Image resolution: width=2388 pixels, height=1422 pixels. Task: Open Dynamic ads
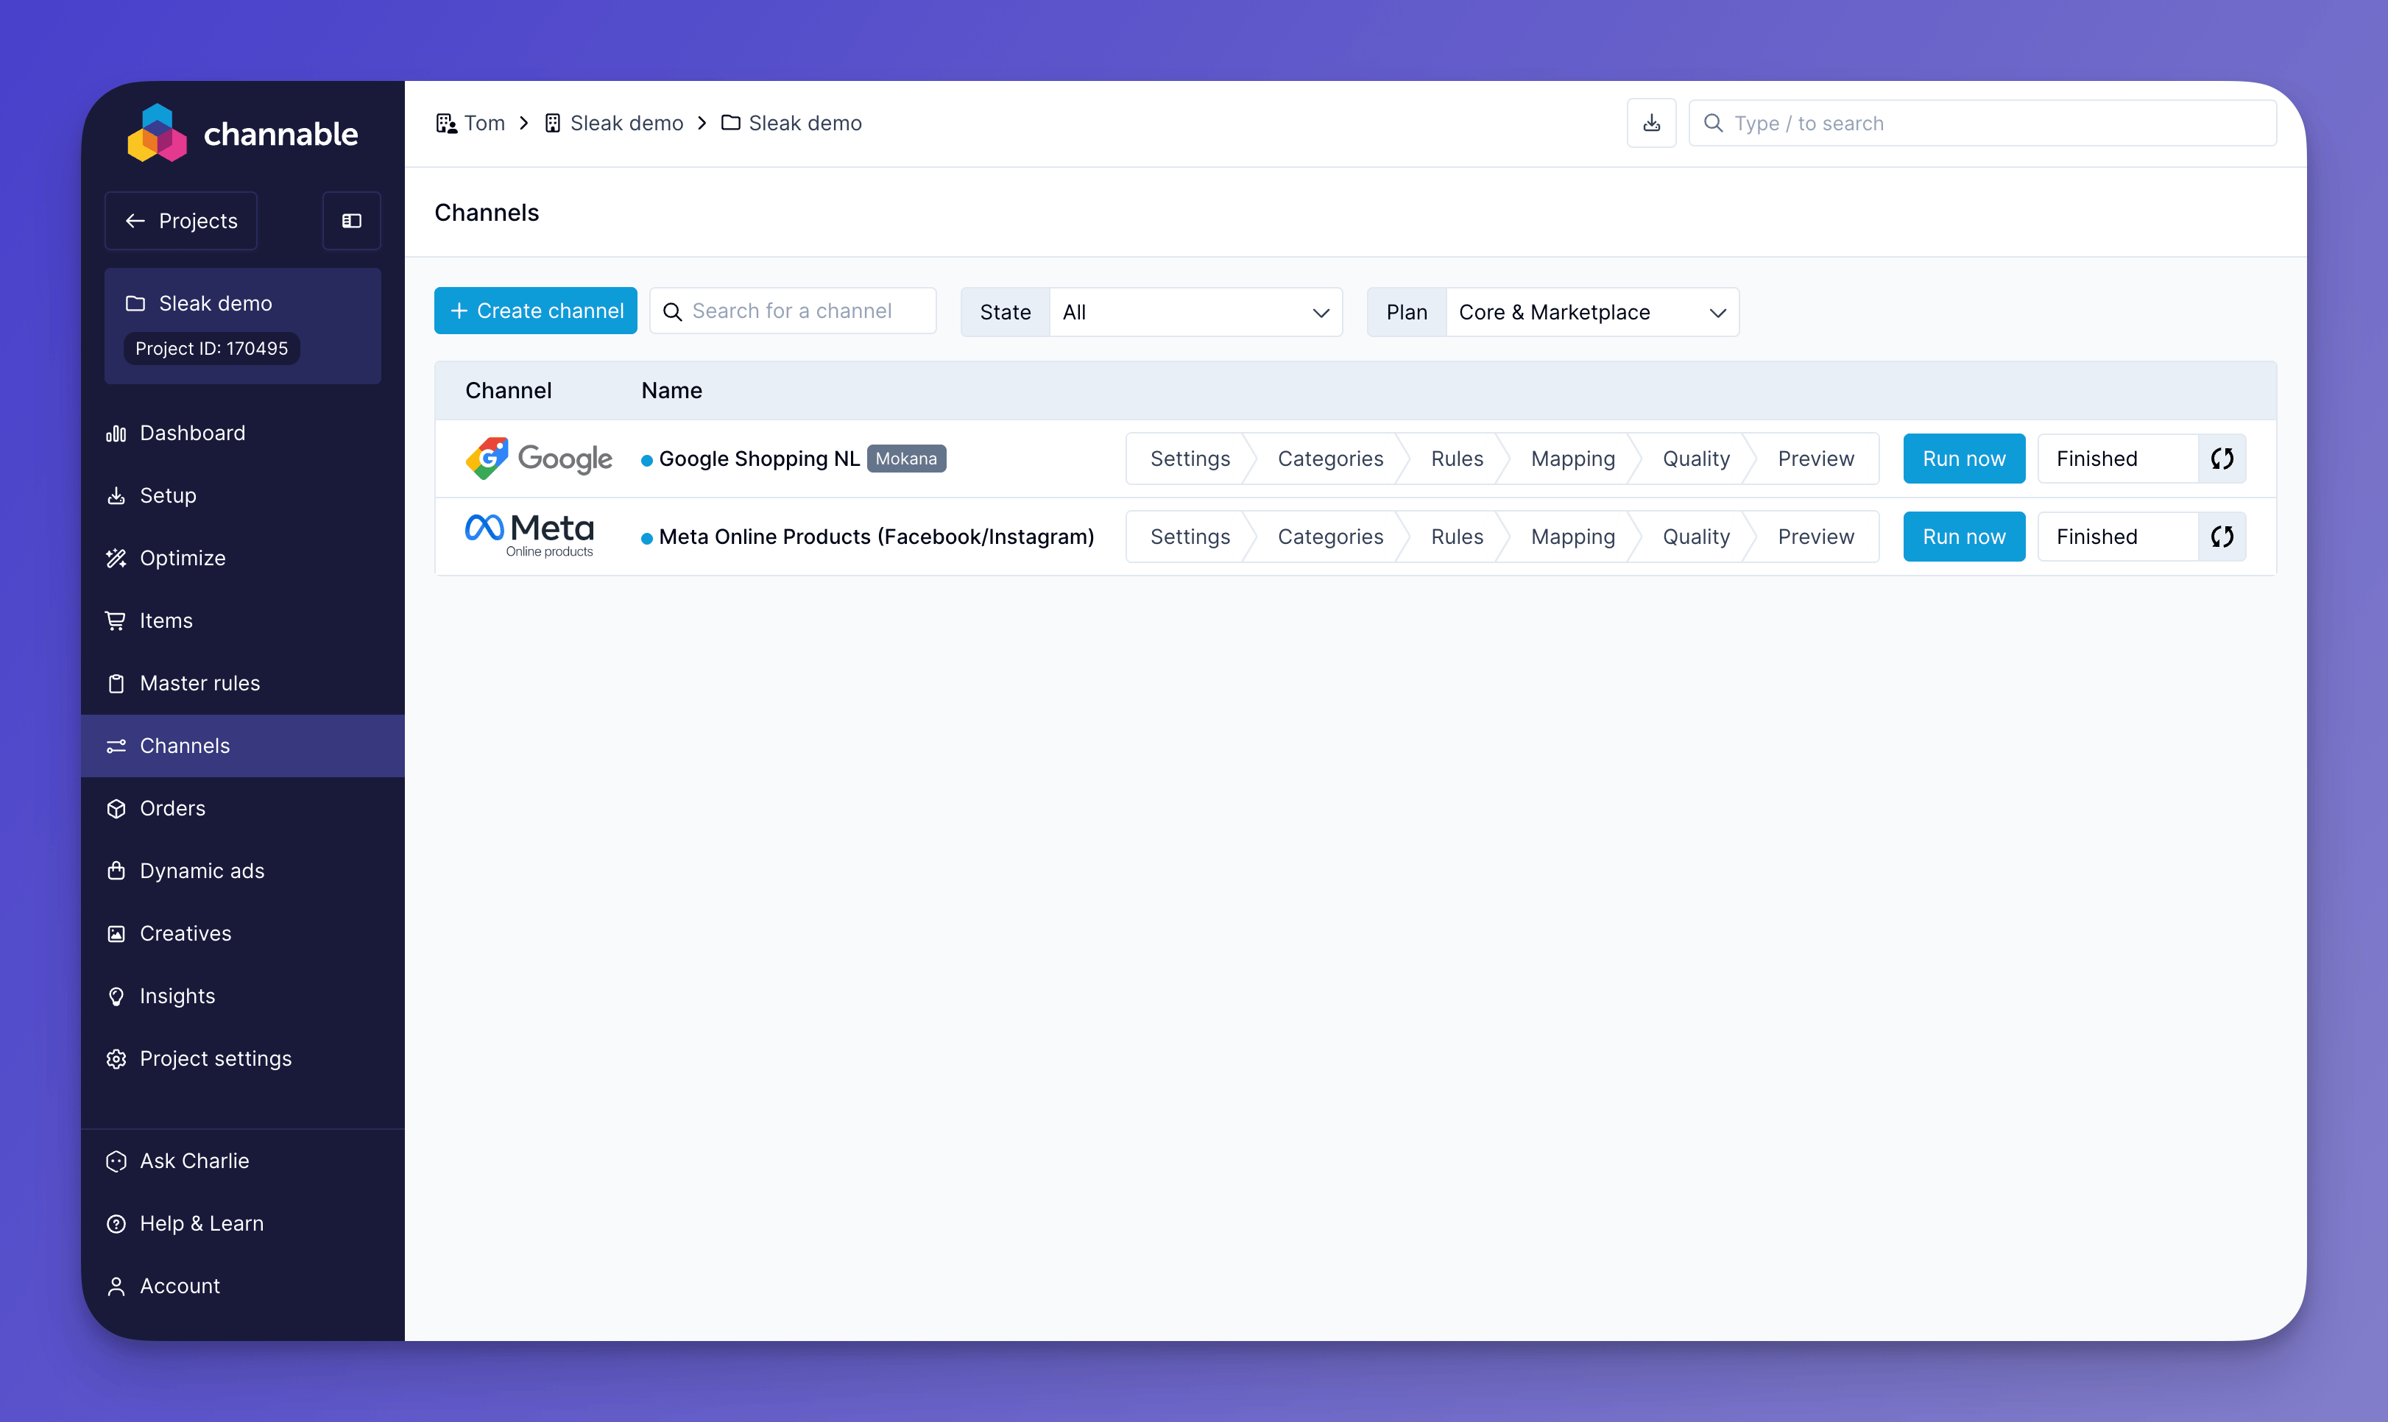tap(242, 870)
